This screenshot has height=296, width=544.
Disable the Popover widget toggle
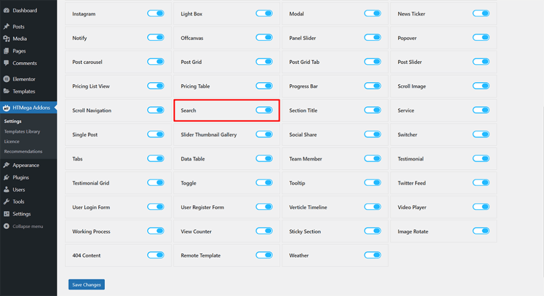point(481,38)
